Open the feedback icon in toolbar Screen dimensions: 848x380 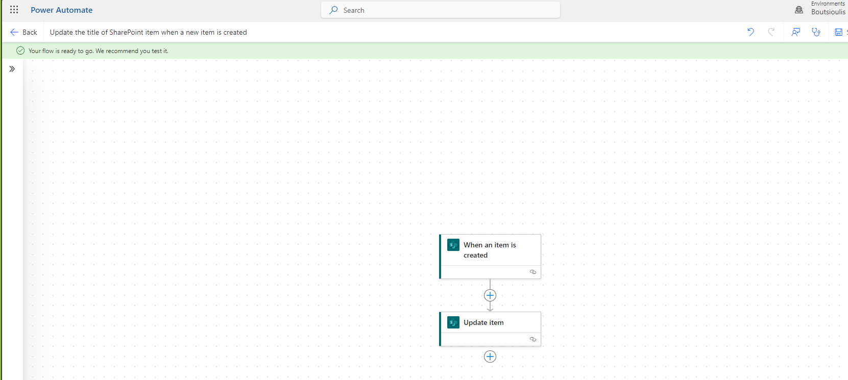(x=795, y=32)
